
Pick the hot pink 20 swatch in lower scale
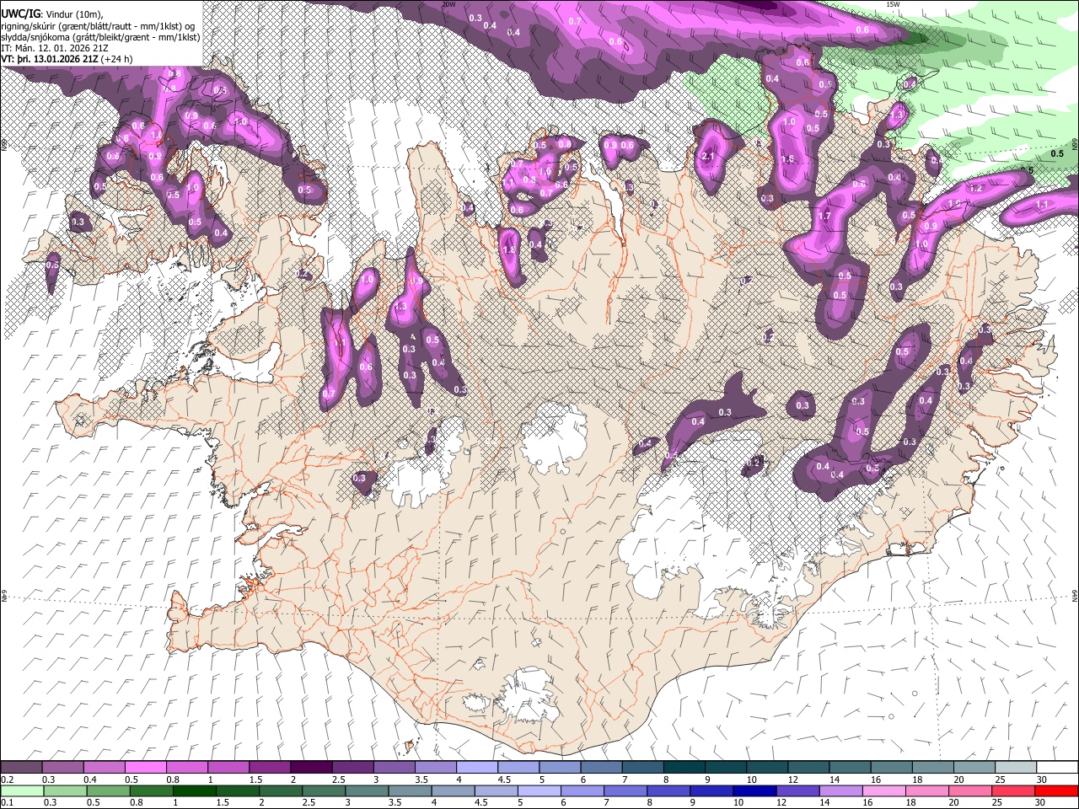point(970,790)
